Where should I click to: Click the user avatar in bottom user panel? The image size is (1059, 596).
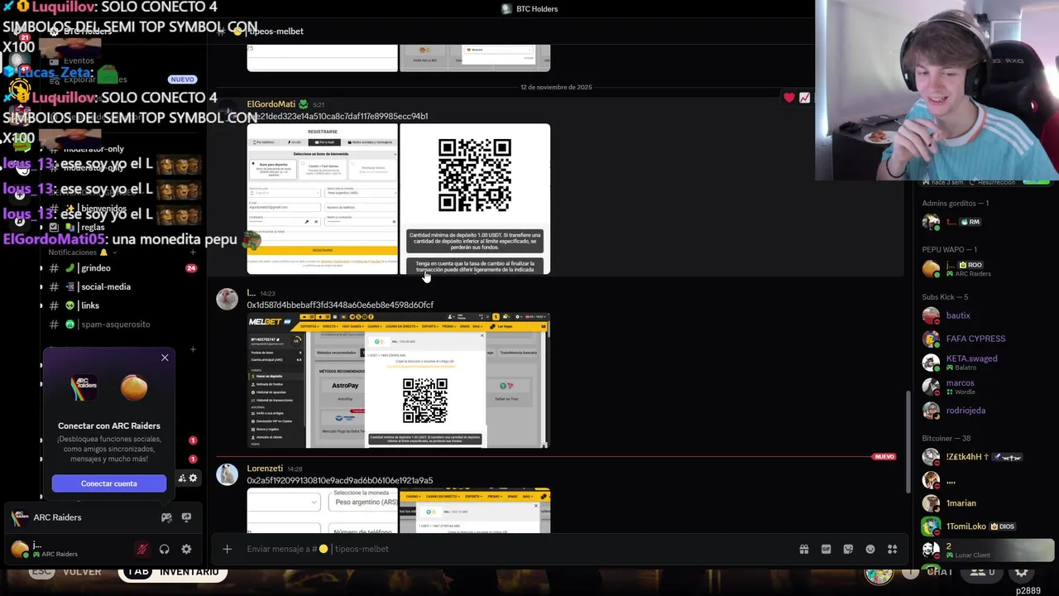(20, 549)
